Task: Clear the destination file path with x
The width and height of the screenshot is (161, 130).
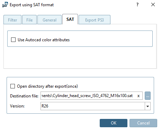Action: (138, 96)
